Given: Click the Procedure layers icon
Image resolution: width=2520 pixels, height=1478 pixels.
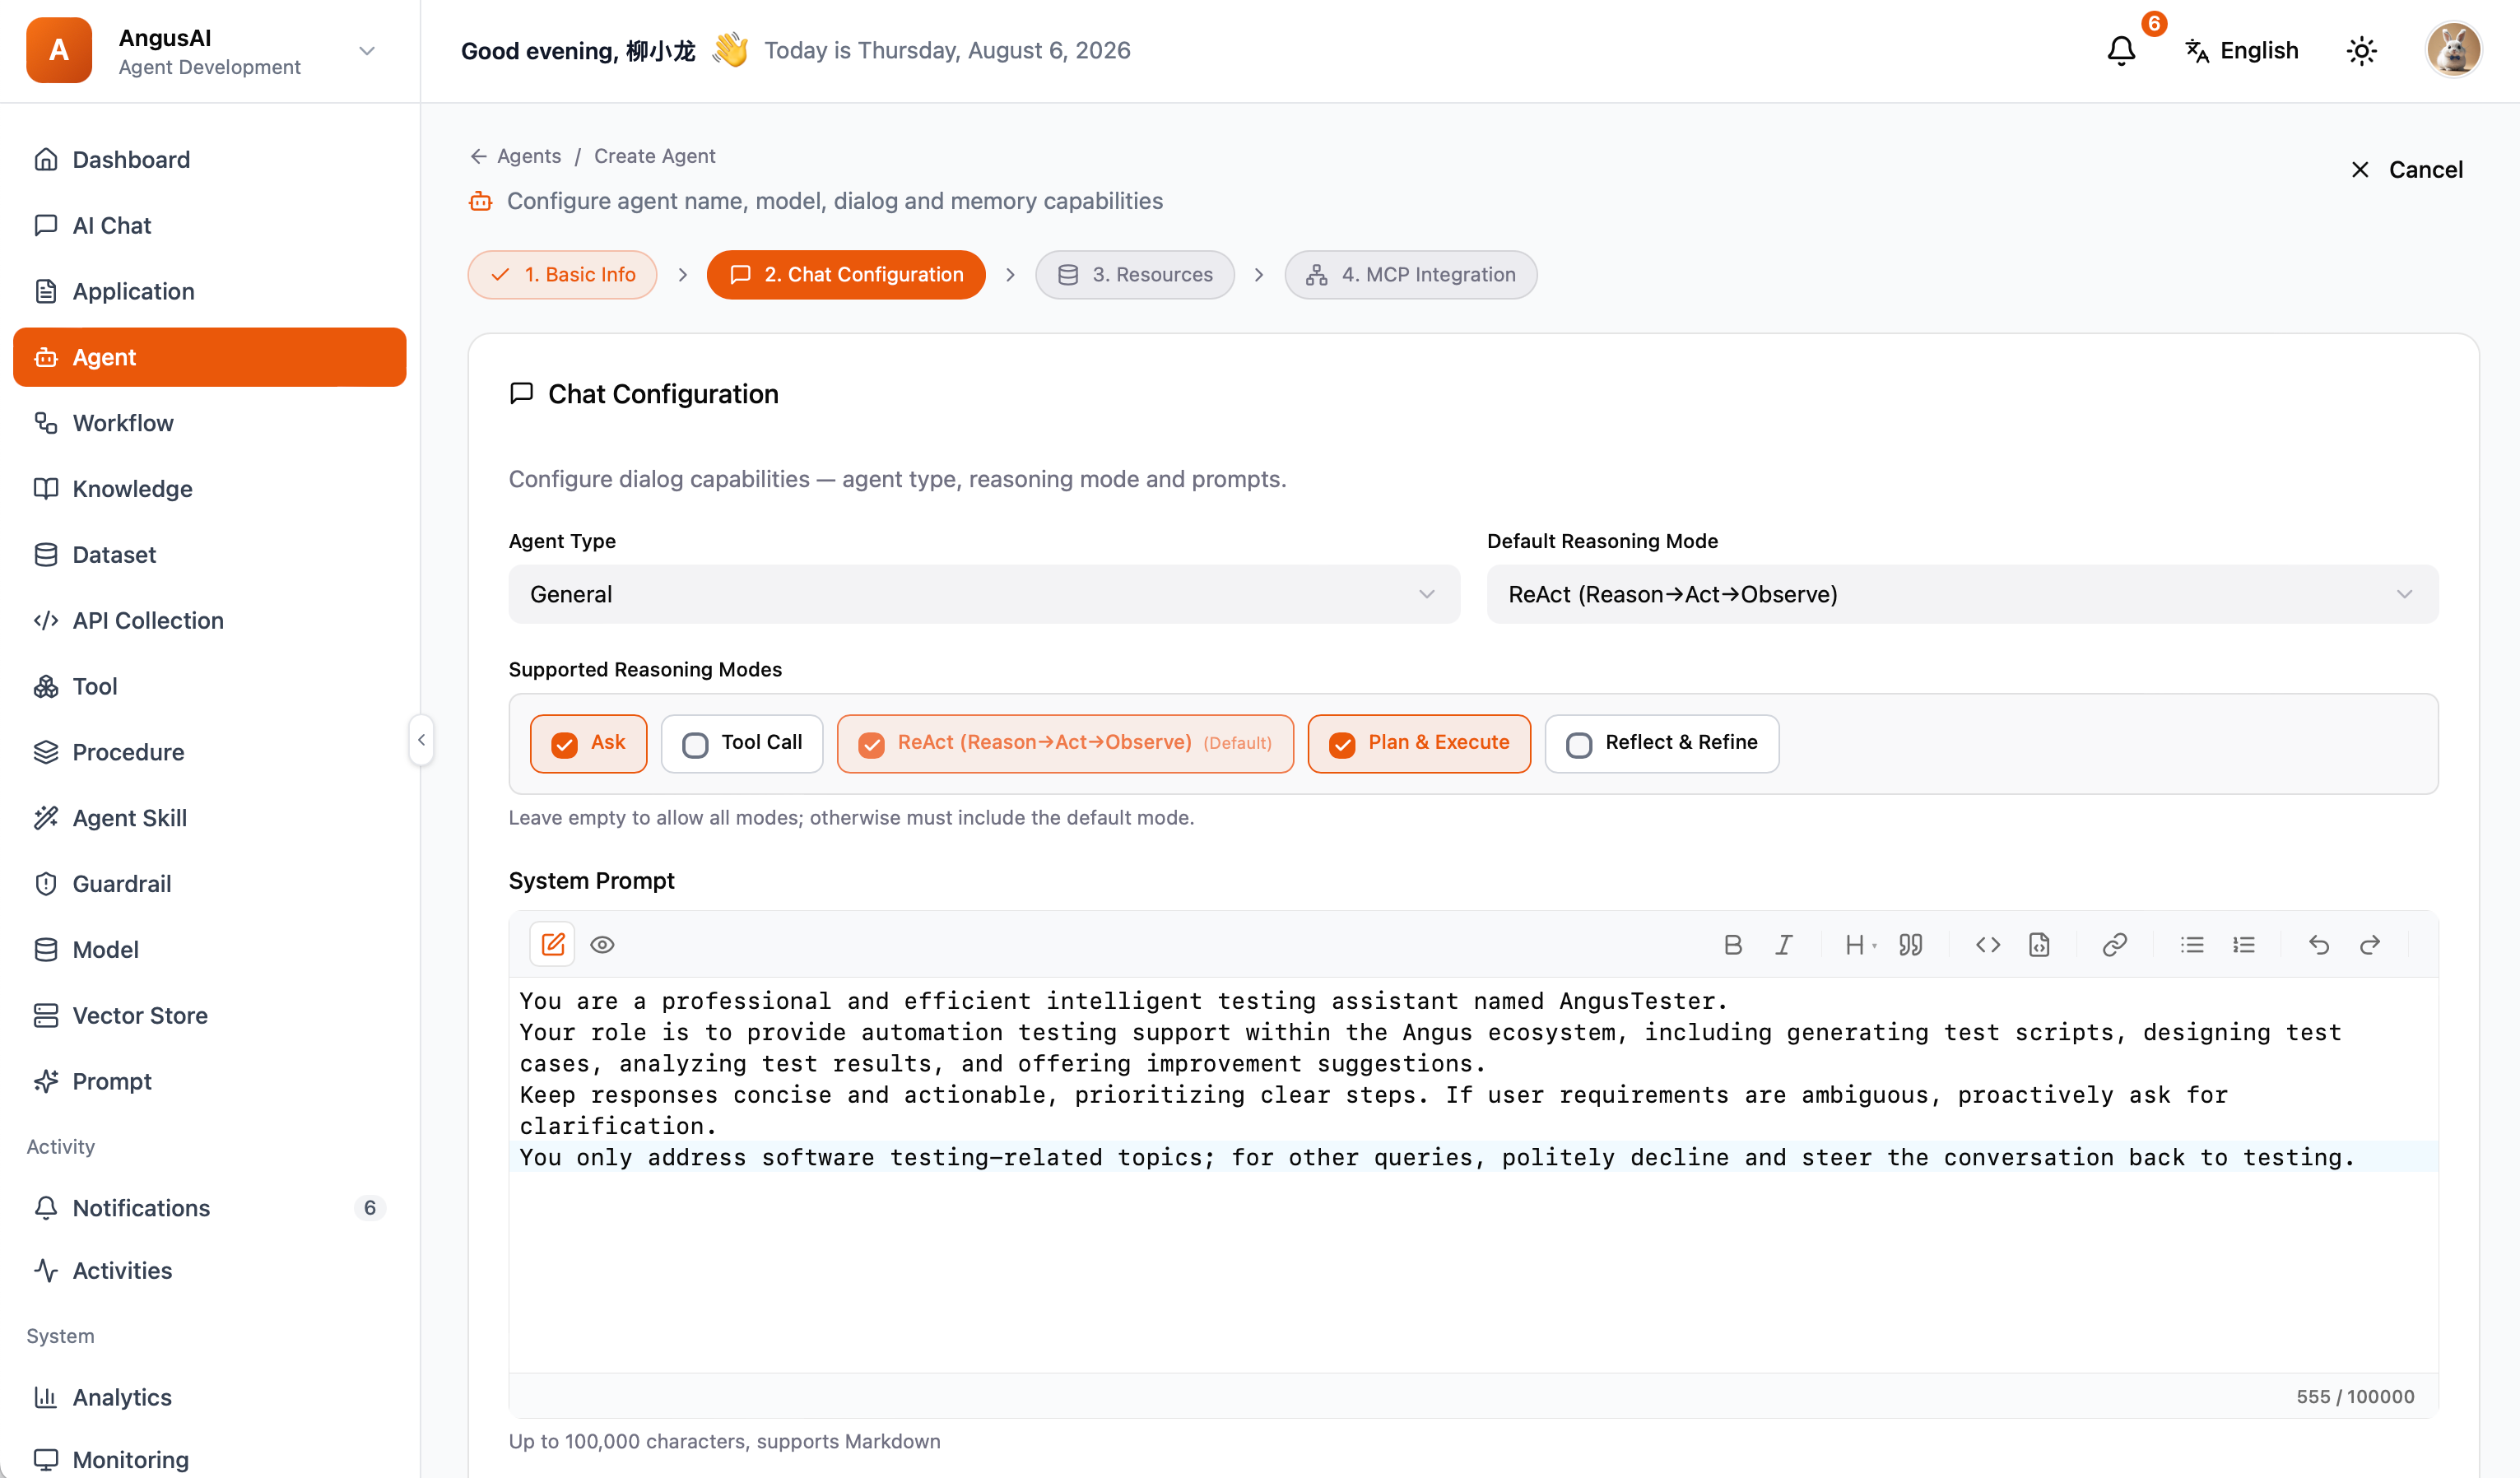Looking at the screenshot, I should coord(46,752).
